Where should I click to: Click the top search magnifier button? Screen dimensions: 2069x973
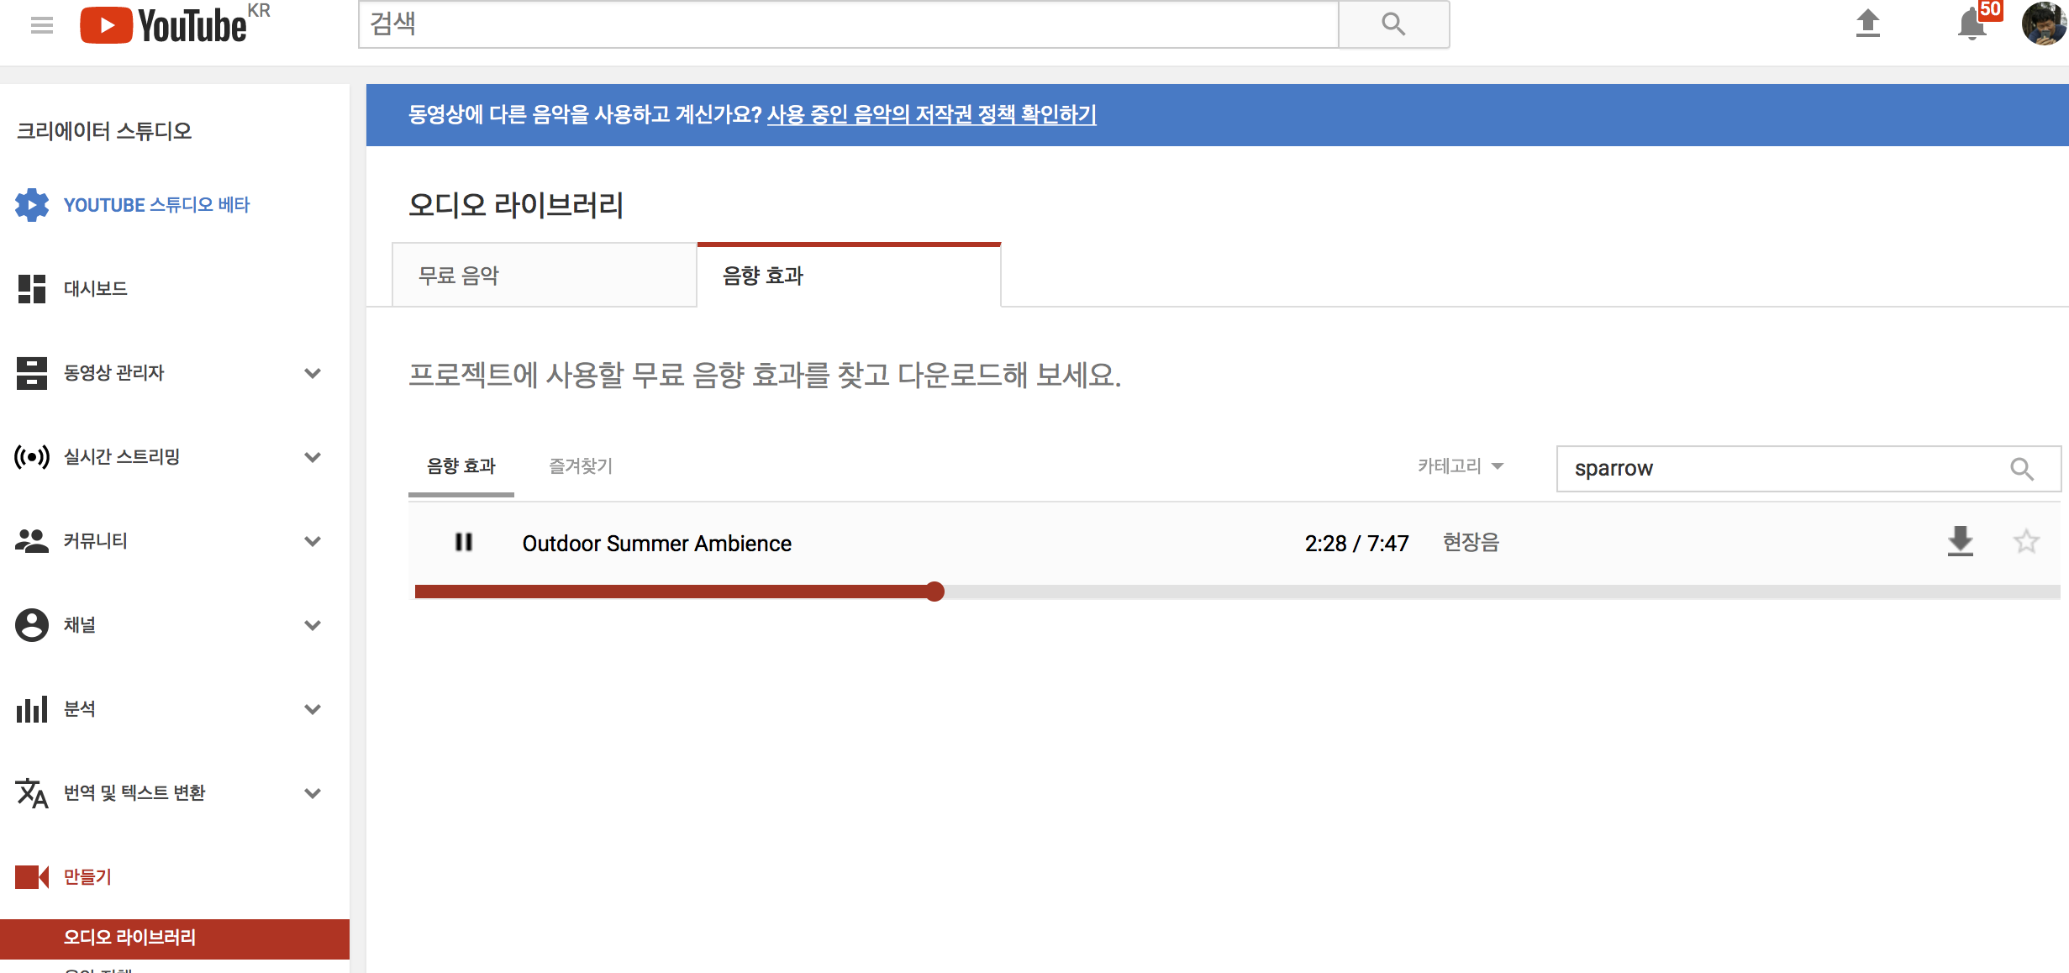coord(1392,24)
